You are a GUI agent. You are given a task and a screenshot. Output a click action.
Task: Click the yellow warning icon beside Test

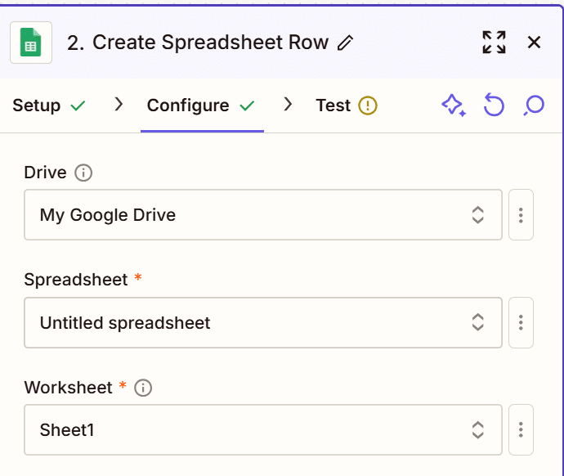(368, 106)
